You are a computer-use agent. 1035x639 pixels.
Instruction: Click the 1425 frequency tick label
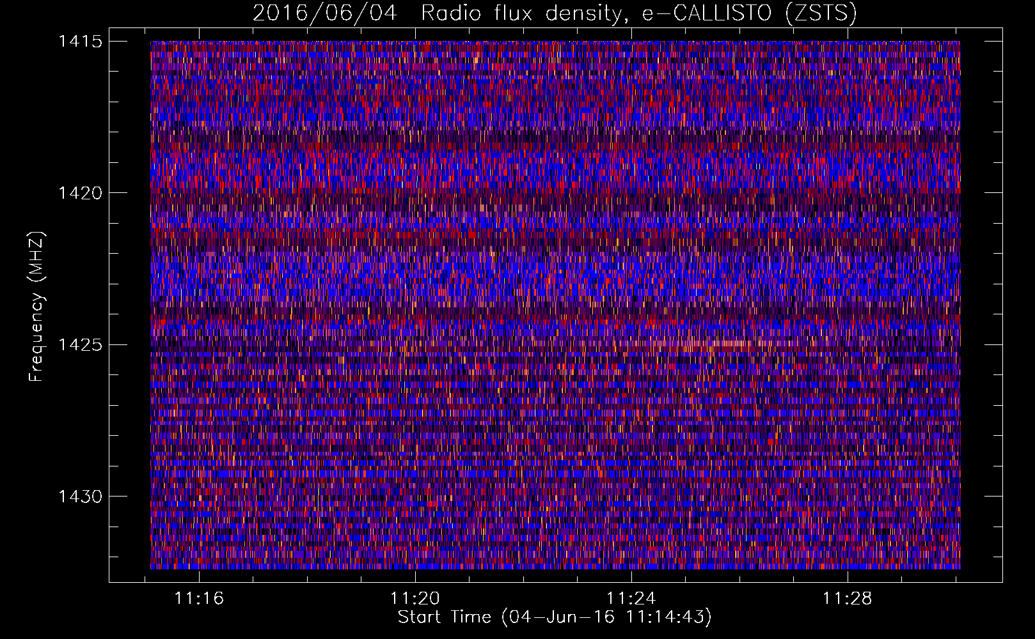pos(81,345)
